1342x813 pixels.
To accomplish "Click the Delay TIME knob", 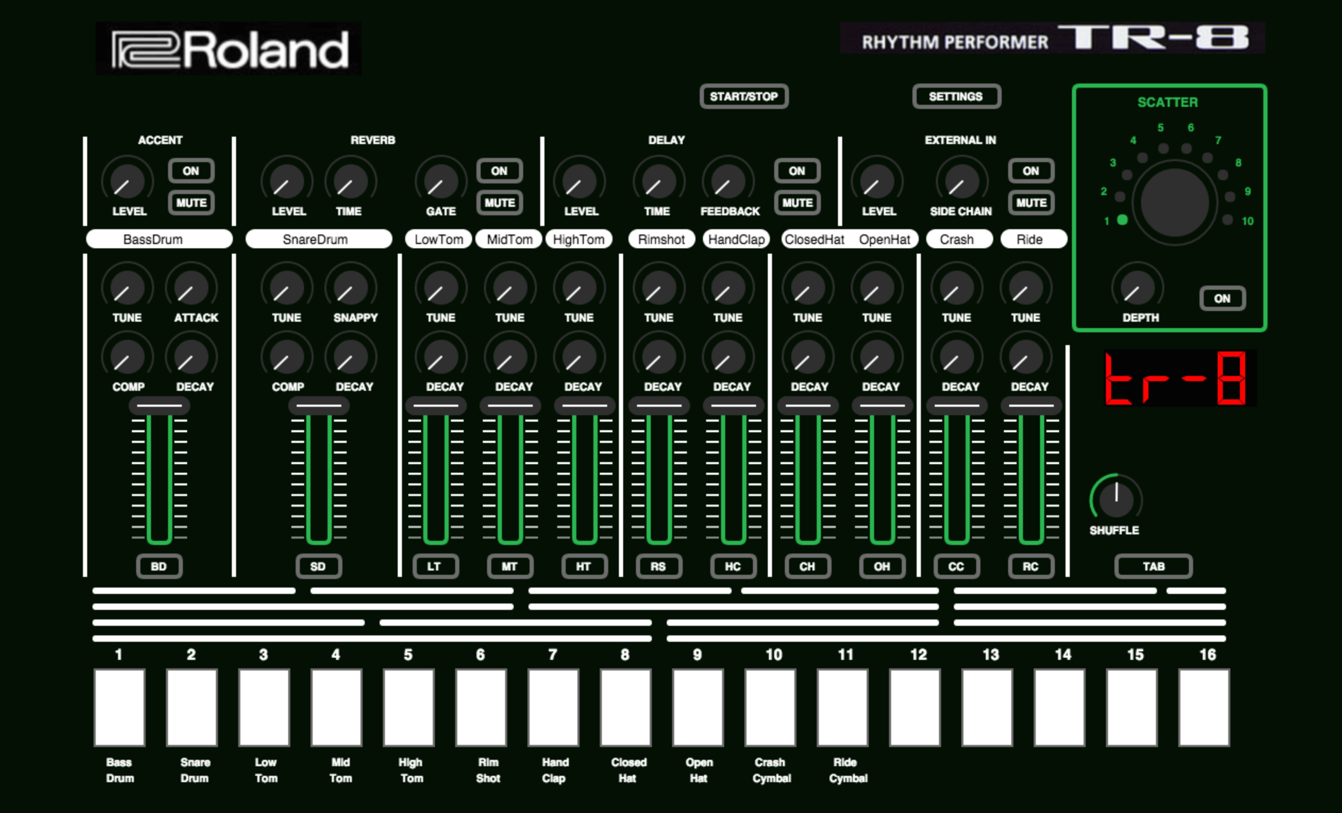I will click(x=658, y=181).
